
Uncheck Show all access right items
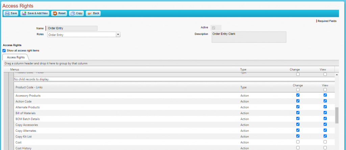click(x=4, y=50)
